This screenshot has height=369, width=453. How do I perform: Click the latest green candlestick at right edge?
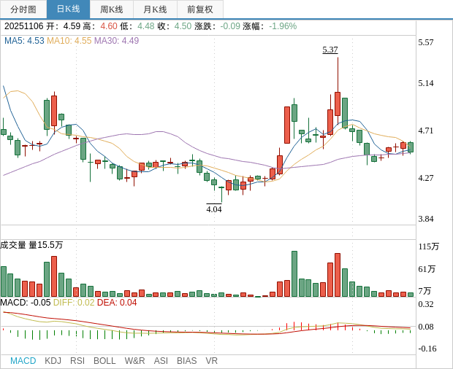pos(411,147)
